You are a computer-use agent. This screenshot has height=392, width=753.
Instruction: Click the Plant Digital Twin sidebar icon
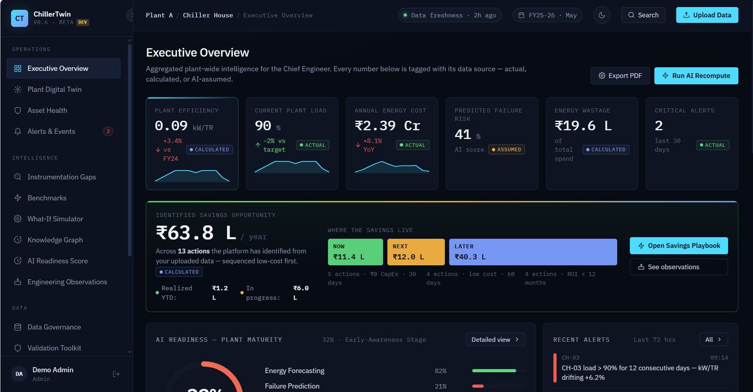coord(18,89)
